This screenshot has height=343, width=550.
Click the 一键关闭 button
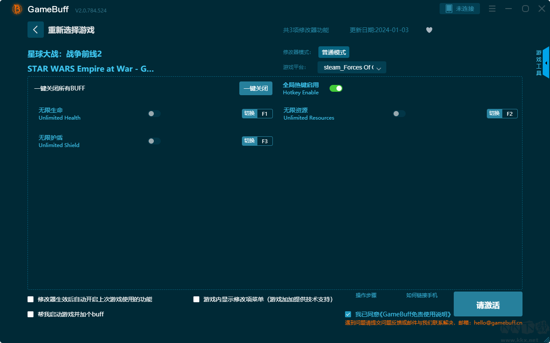tap(256, 88)
